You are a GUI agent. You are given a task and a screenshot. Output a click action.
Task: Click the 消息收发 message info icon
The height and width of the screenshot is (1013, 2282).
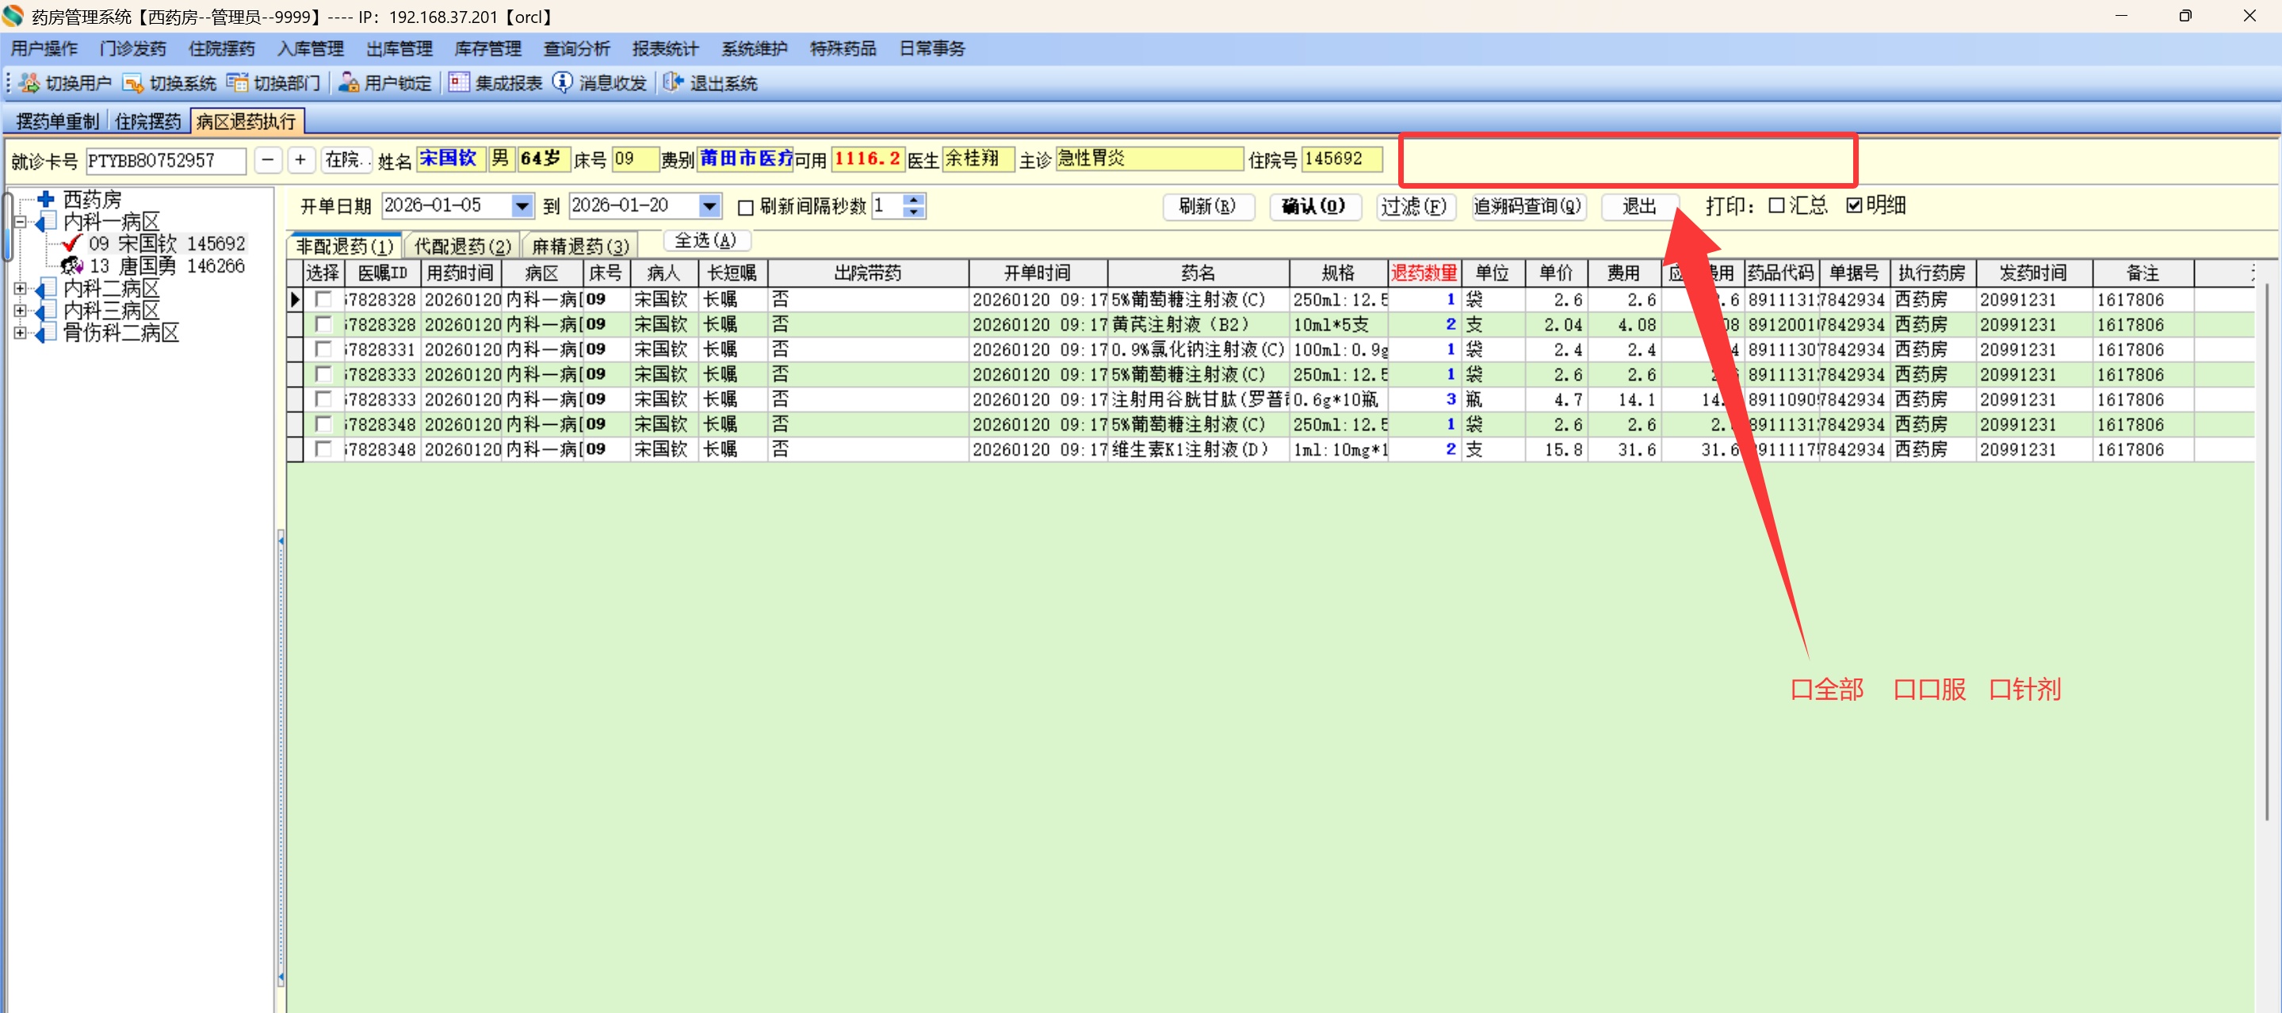coord(563,82)
